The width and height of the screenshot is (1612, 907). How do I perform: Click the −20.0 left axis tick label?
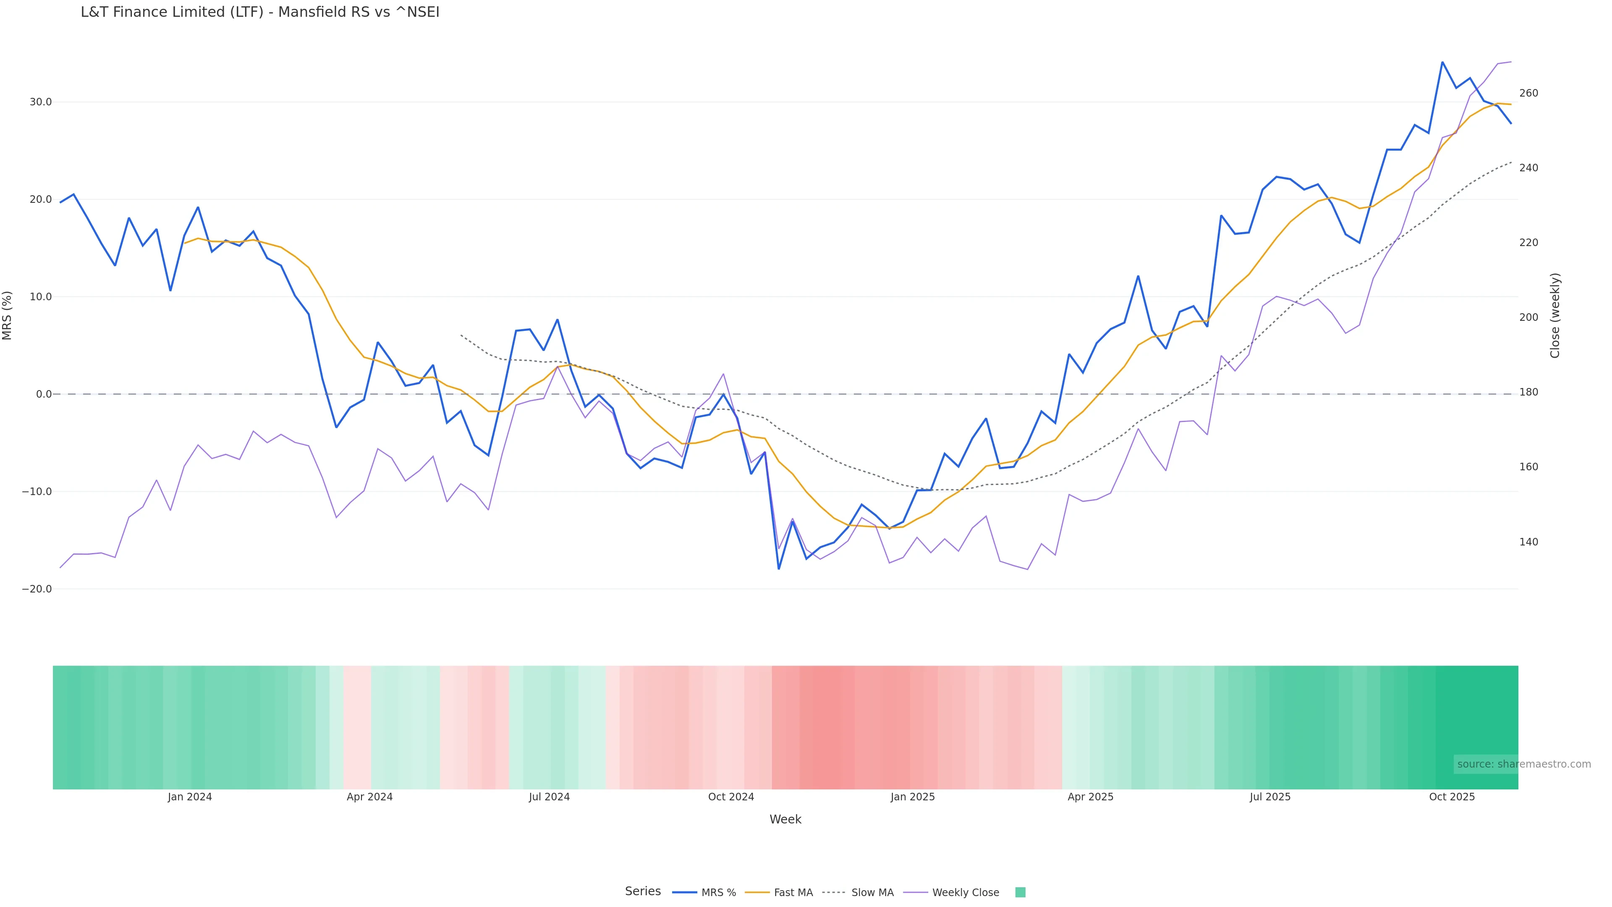[37, 589]
